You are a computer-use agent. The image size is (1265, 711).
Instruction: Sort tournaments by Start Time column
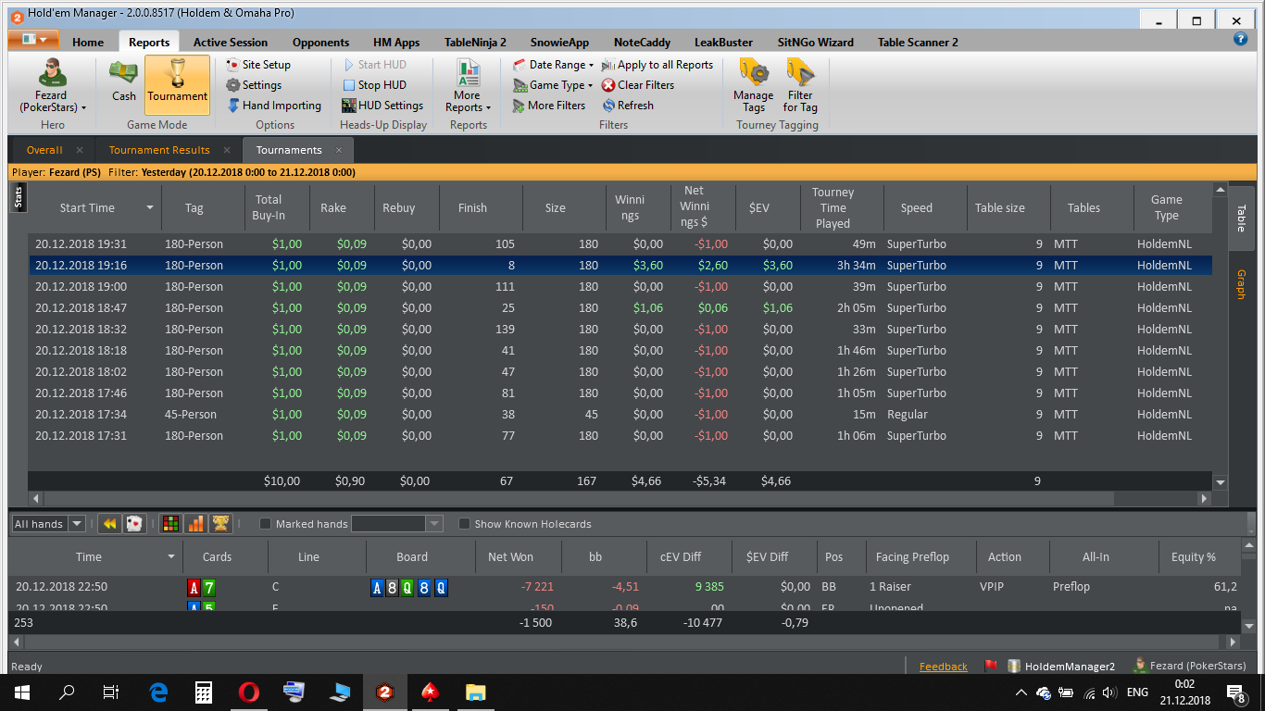tap(94, 208)
